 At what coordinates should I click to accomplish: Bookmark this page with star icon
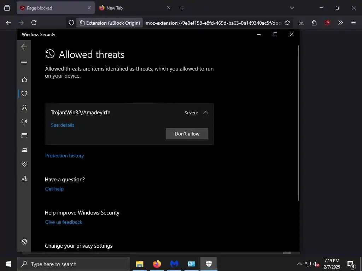(x=287, y=23)
